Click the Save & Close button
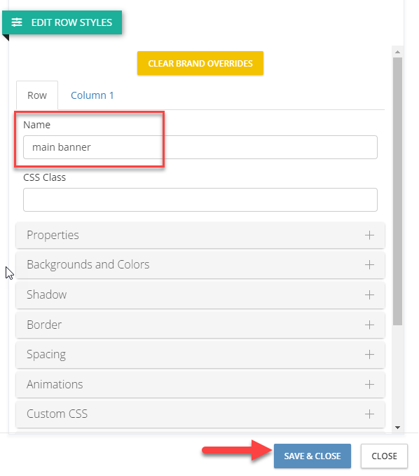 point(312,456)
